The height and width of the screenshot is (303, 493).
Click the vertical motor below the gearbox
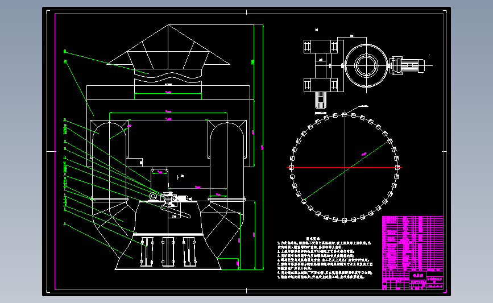pyautogui.click(x=320, y=100)
